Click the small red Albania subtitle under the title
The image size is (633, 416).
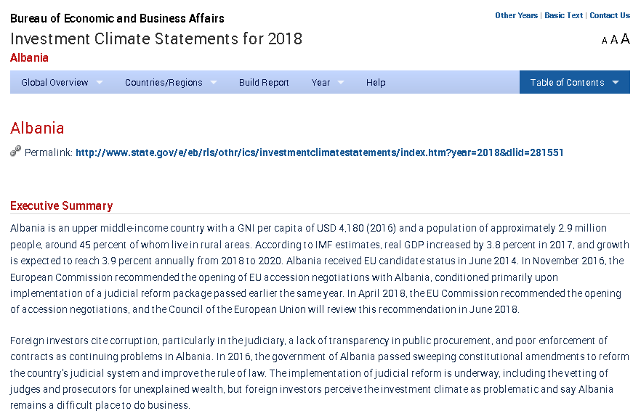[x=29, y=58]
